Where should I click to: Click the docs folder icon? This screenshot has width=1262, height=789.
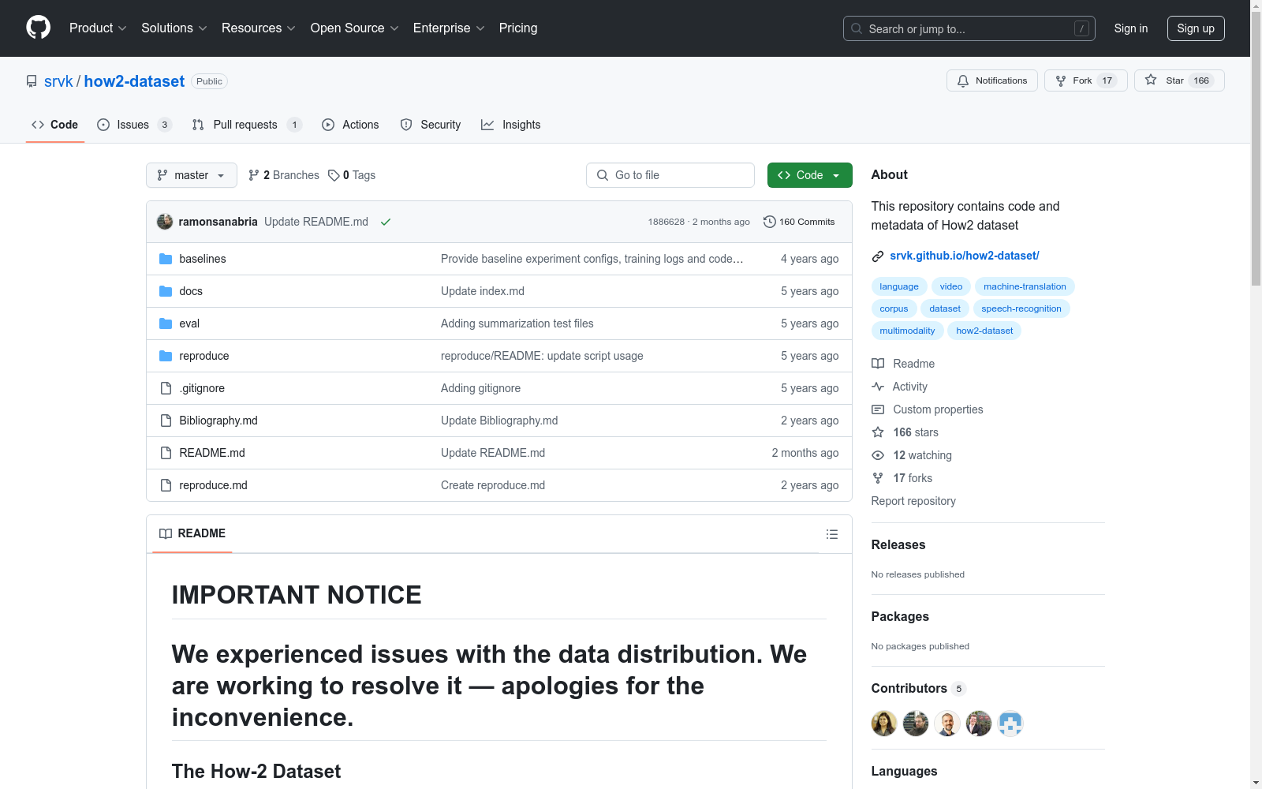coord(166,291)
